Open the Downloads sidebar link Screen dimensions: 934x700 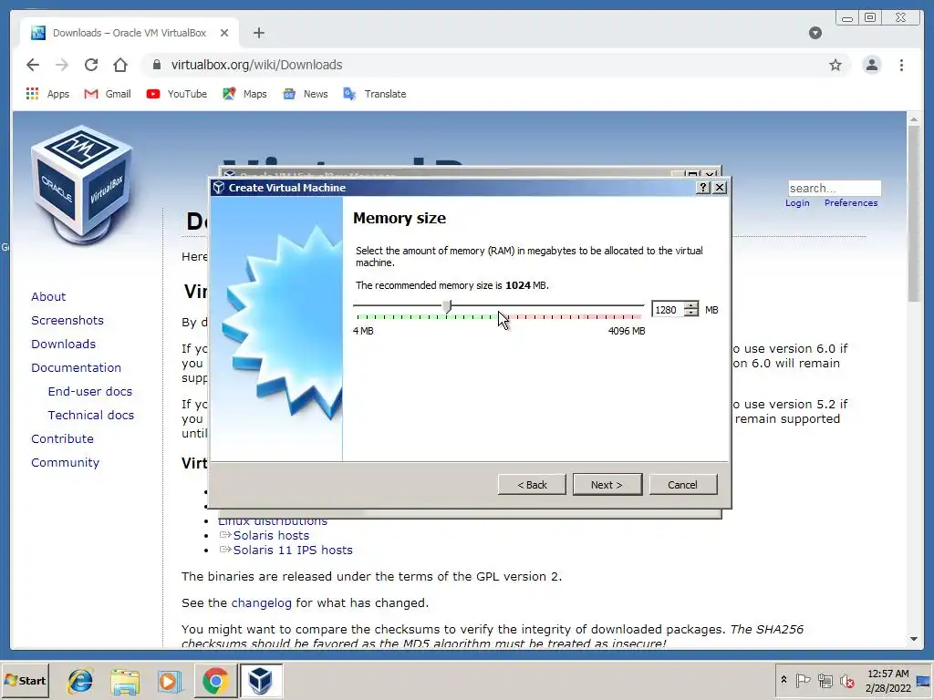pyautogui.click(x=63, y=344)
